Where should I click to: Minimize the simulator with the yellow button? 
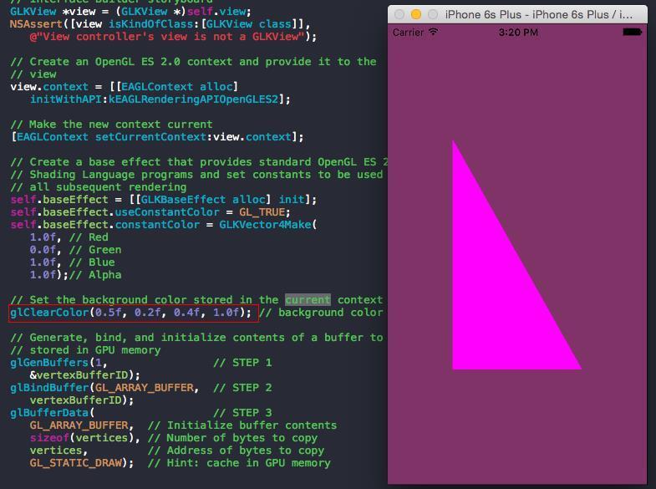click(x=415, y=14)
